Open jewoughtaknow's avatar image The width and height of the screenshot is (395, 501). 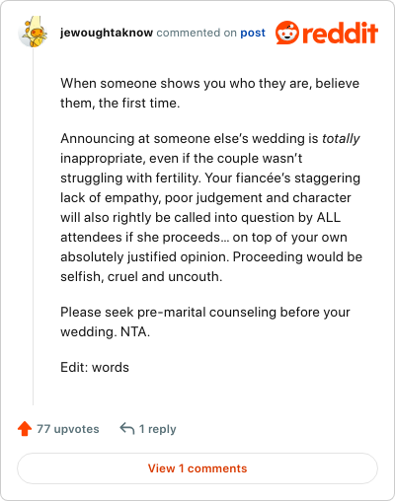[33, 32]
